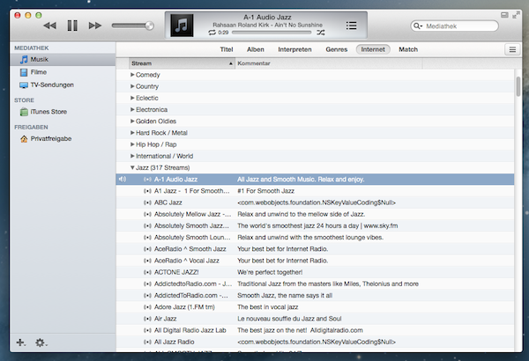The width and height of the screenshot is (529, 361).
Task: Click the stream icon beside Air Jazz
Action: (x=147, y=319)
